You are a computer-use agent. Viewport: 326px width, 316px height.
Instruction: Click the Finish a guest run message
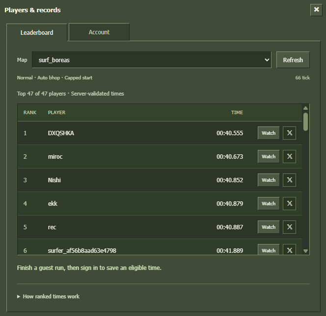tap(89, 268)
